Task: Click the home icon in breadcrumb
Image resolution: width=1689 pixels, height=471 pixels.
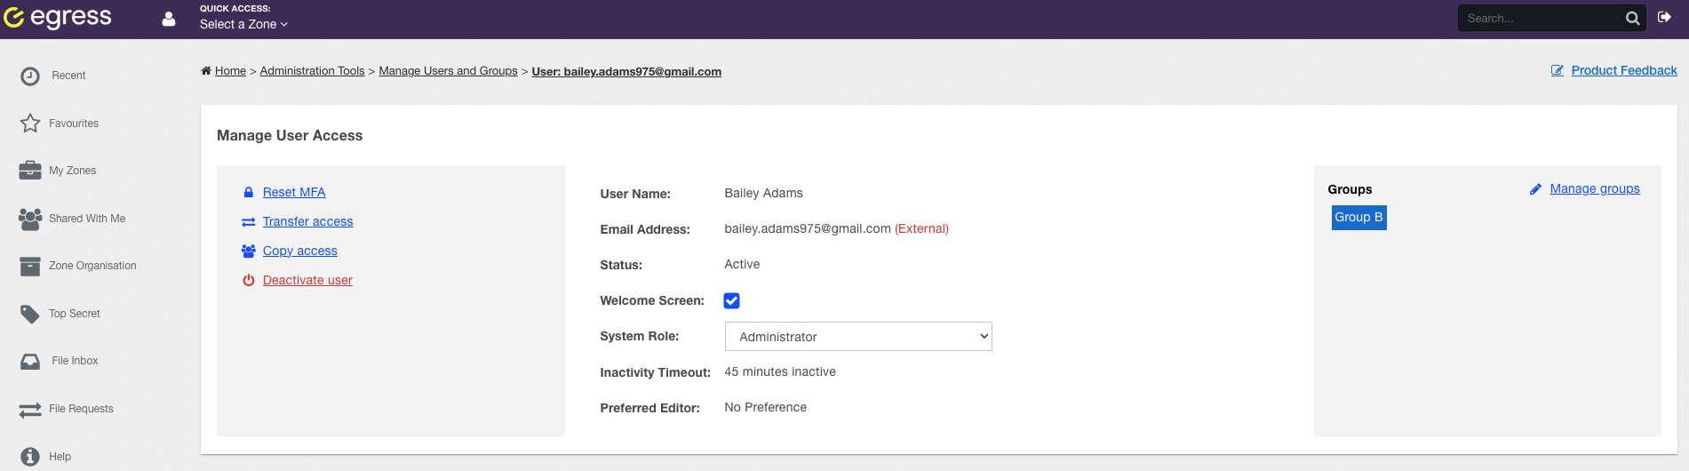Action: pyautogui.click(x=206, y=71)
